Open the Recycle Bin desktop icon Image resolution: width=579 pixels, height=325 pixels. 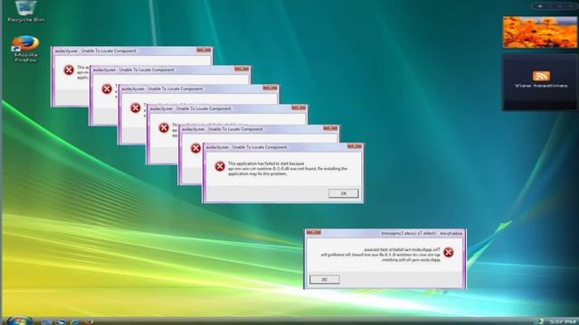pos(26,11)
